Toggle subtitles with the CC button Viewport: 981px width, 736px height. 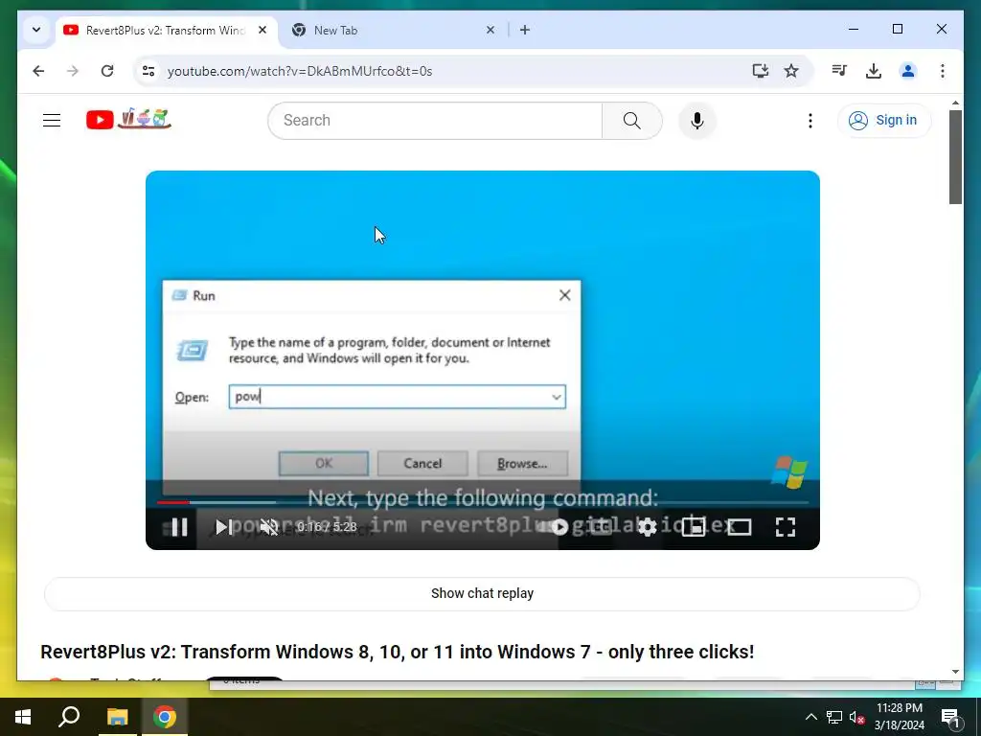tap(601, 527)
